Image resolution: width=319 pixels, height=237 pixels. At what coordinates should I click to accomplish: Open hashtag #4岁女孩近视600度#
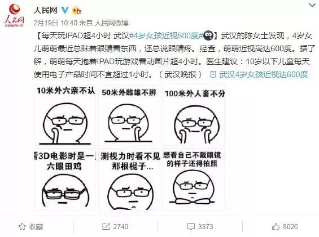click(x=166, y=36)
